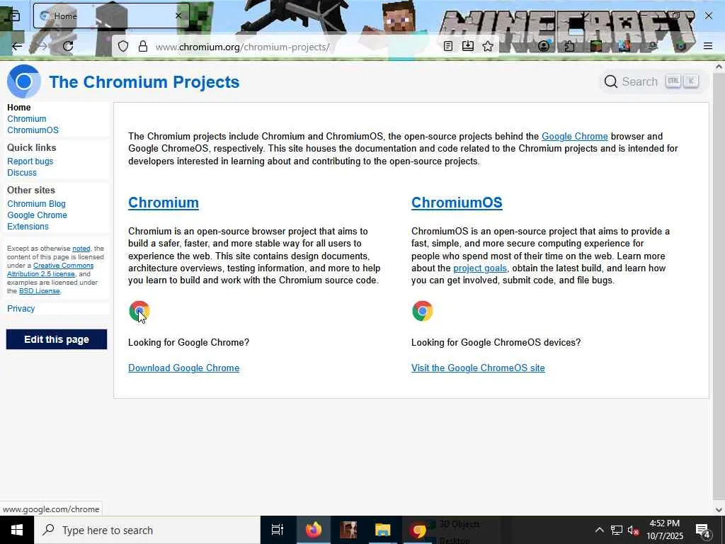Click the Firefox taskbar icon
This screenshot has width=725, height=544.
pos(313,530)
